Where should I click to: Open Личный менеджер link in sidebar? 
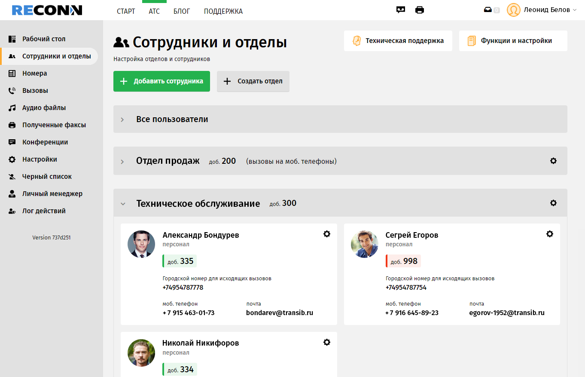tap(52, 194)
